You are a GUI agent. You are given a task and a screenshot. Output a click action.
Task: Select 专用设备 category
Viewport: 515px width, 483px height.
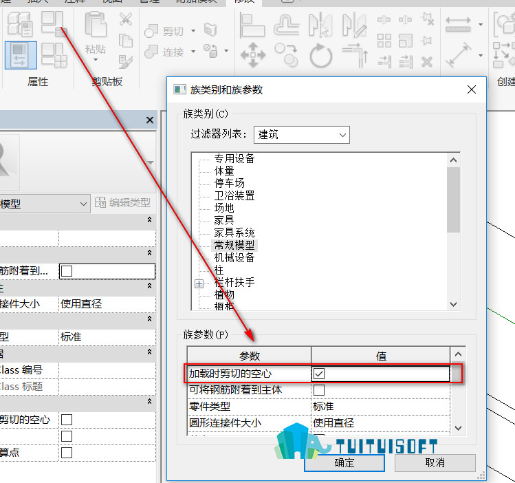tap(234, 158)
